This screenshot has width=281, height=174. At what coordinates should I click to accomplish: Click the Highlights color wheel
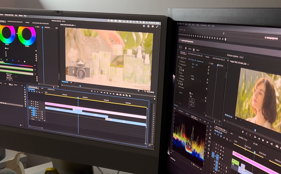[27, 36]
